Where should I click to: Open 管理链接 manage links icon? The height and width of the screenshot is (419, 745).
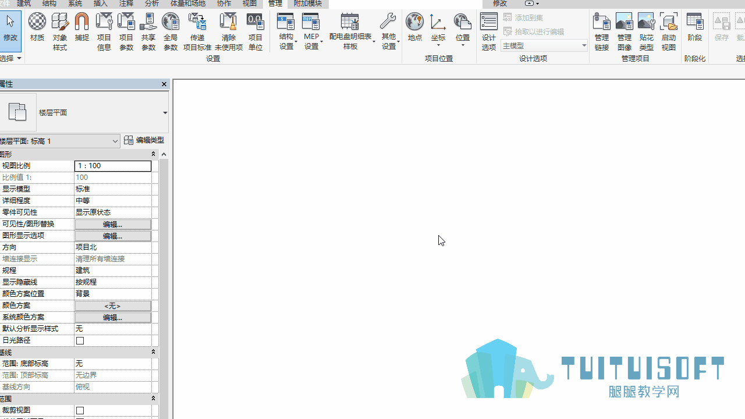601,32
